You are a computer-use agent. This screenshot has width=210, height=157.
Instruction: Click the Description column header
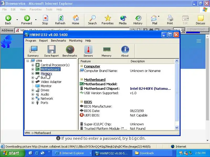151,61
